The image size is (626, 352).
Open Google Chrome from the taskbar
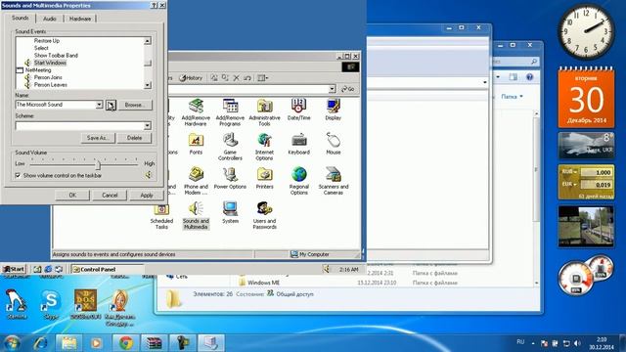tap(125, 343)
